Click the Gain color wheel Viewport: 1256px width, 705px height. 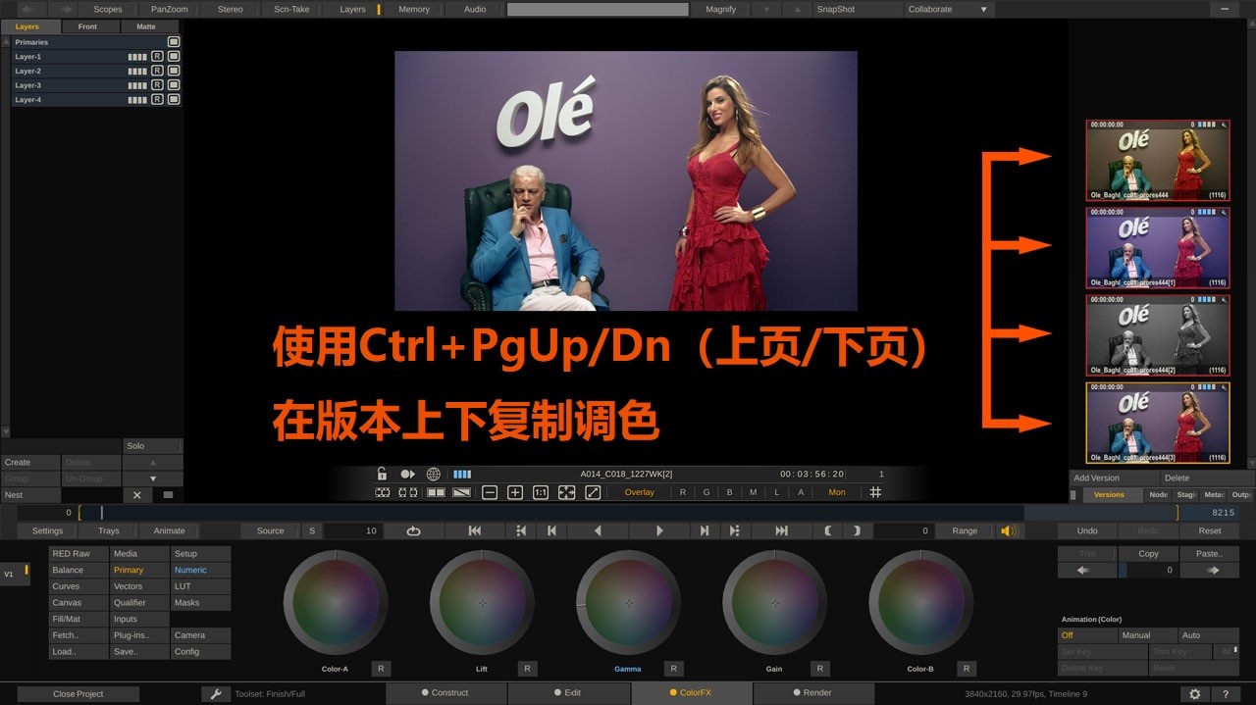pos(774,603)
